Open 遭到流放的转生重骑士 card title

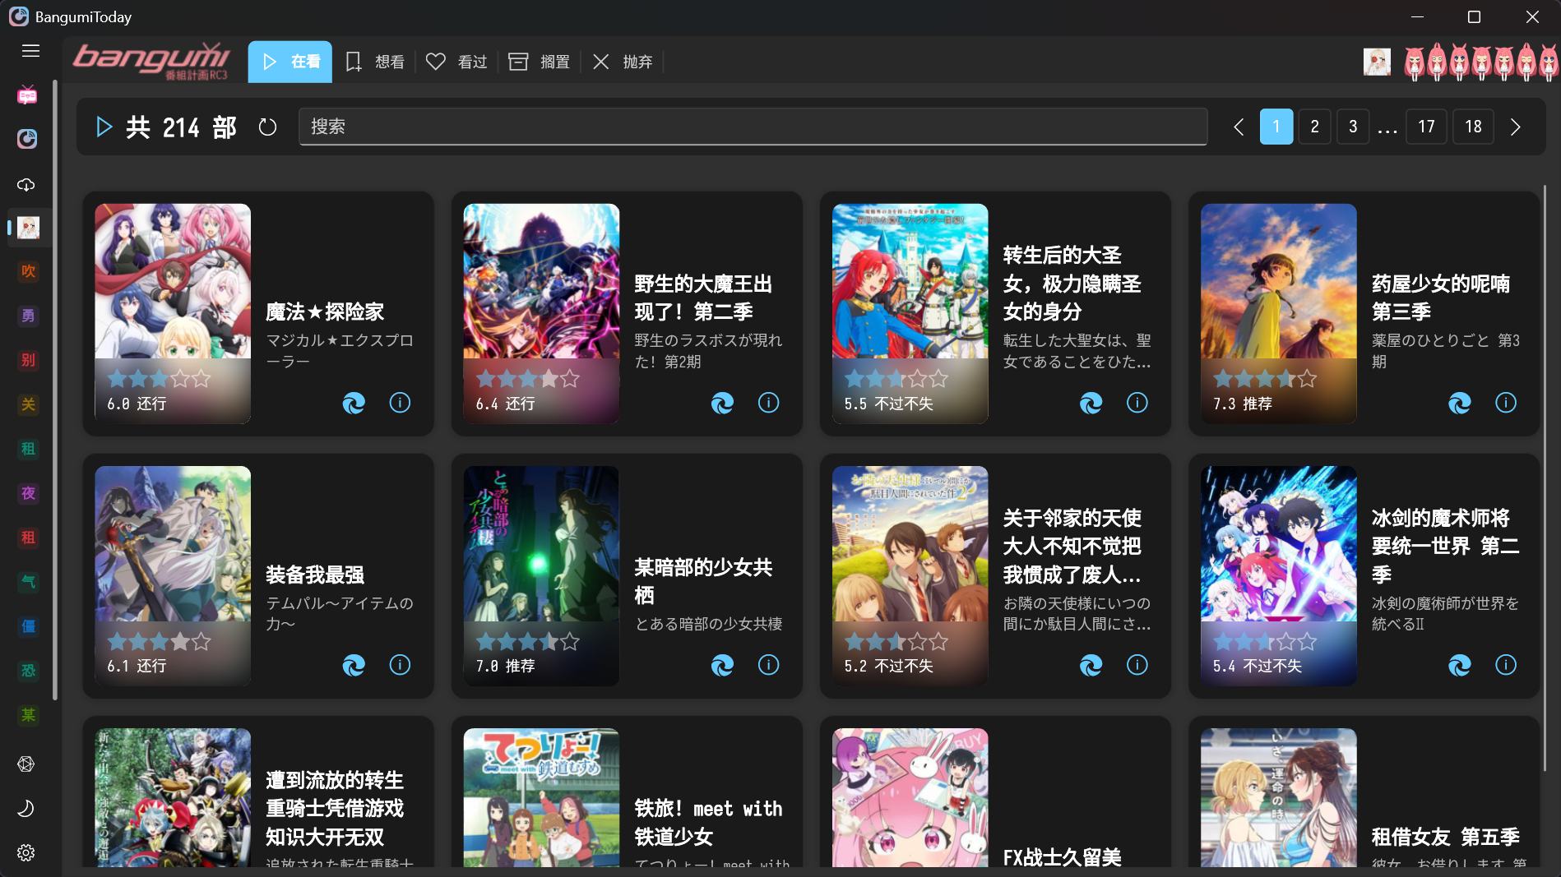335,808
